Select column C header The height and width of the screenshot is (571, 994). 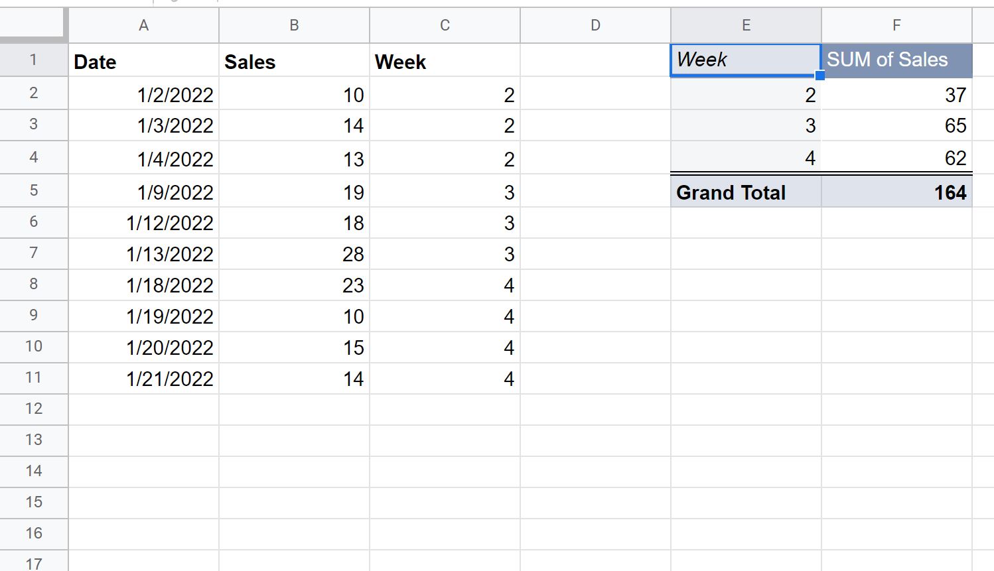445,25
